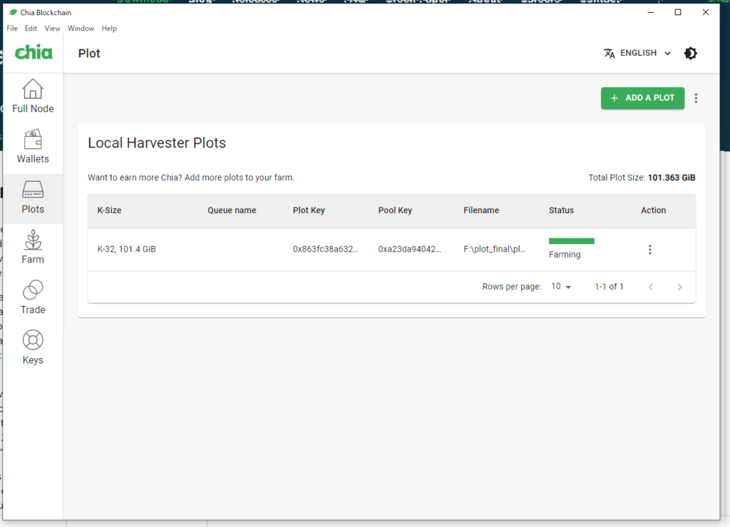Click the Chia logo

34,53
